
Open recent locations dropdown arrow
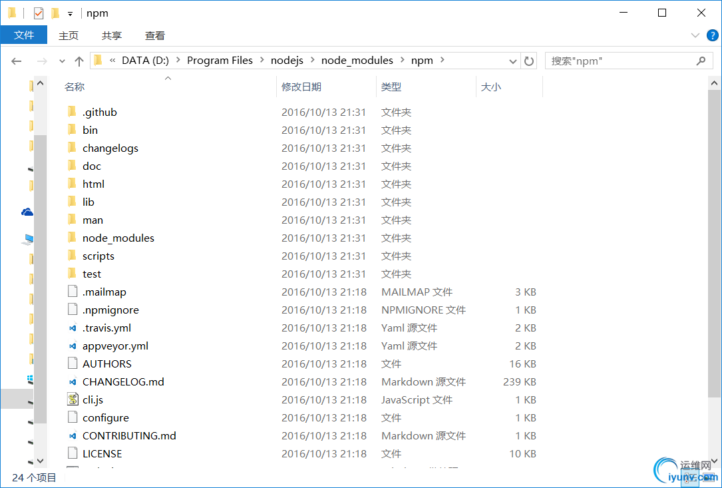62,61
